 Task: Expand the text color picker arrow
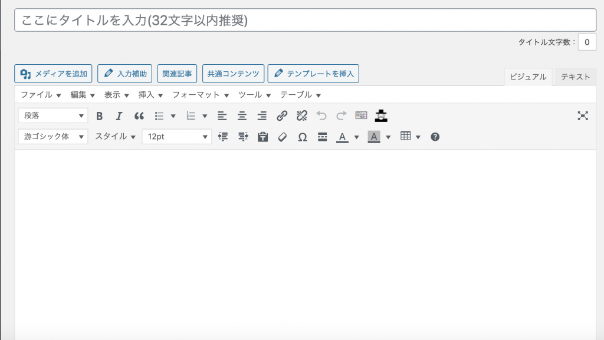(357, 137)
